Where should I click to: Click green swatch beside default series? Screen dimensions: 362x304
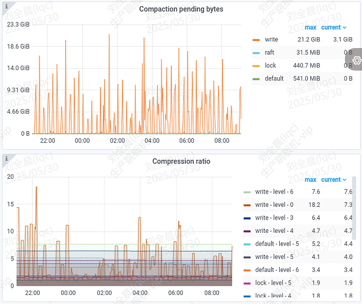click(x=256, y=79)
